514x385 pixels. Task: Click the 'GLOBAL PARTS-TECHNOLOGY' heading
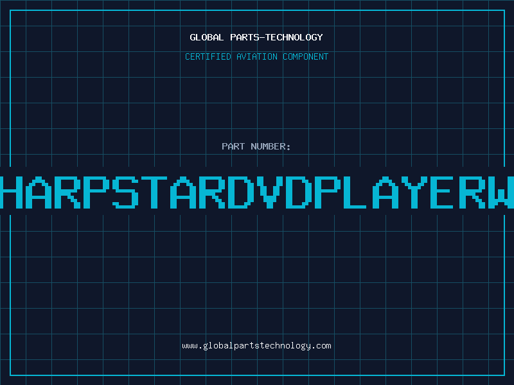256,37
